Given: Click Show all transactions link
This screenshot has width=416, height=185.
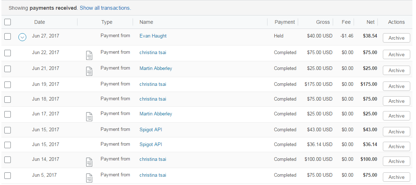Looking at the screenshot, I should tap(105, 8).
